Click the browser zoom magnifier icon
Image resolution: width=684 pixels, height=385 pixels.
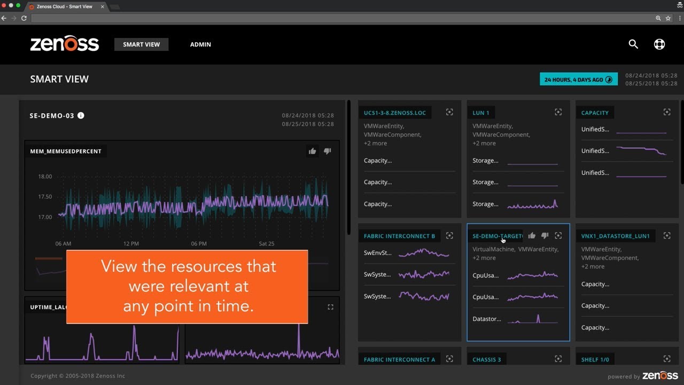pos(658,18)
